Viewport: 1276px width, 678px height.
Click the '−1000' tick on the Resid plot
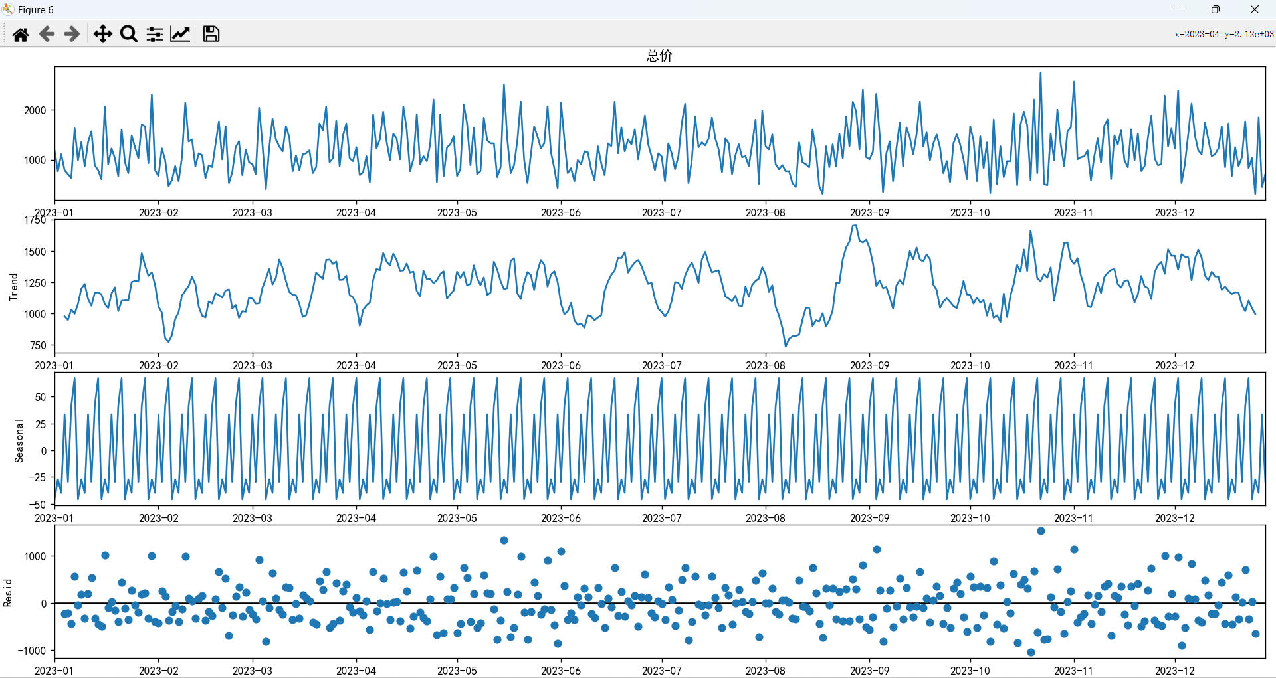tap(32, 651)
